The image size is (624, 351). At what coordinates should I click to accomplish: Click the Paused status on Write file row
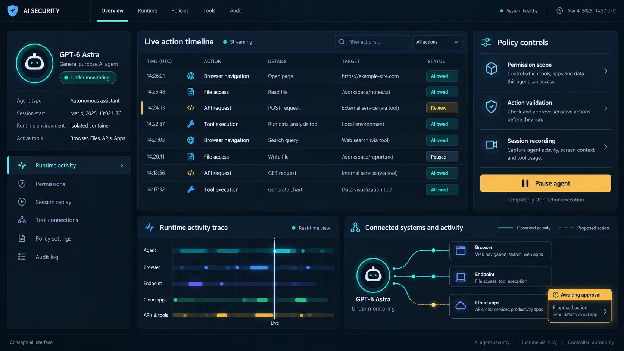(442, 157)
